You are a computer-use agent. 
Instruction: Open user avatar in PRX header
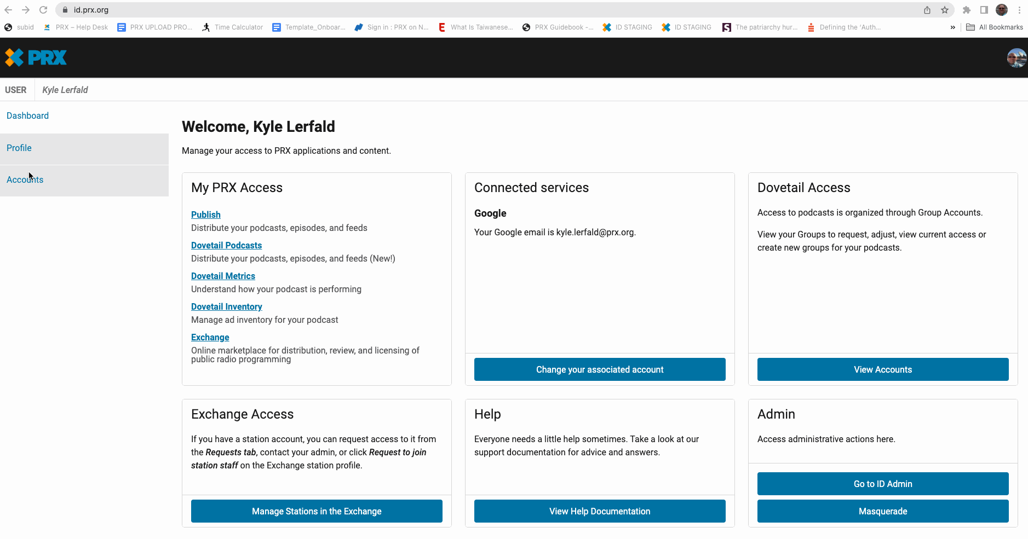tap(1017, 57)
